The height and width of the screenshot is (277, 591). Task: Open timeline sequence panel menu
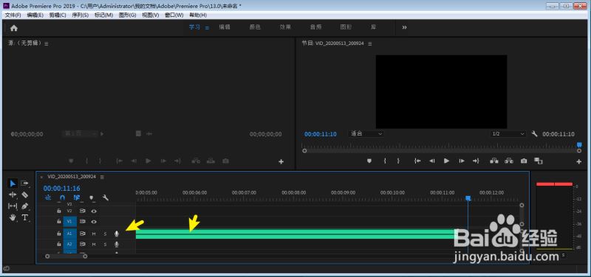click(102, 177)
